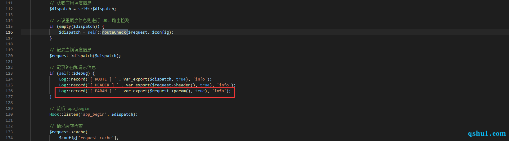Click line number 111 in the gutter
This screenshot has width=509, height=141.
tap(9, 3)
